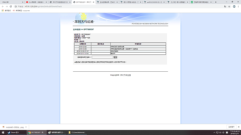Close the YouTube Eric tab
The width and height of the screenshot is (241, 135).
[x=46, y=2]
